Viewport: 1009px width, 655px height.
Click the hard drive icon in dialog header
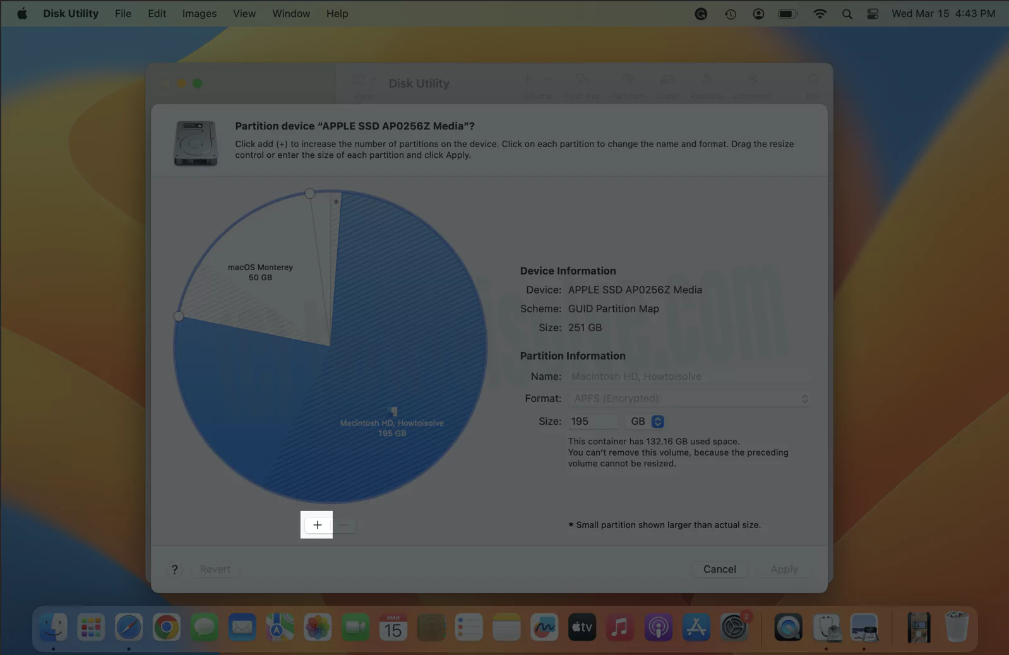[x=196, y=143]
